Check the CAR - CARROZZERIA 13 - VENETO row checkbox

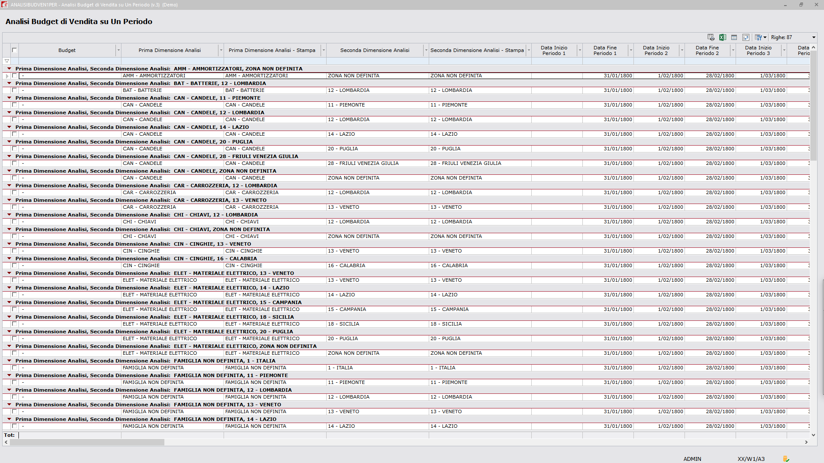tap(15, 207)
